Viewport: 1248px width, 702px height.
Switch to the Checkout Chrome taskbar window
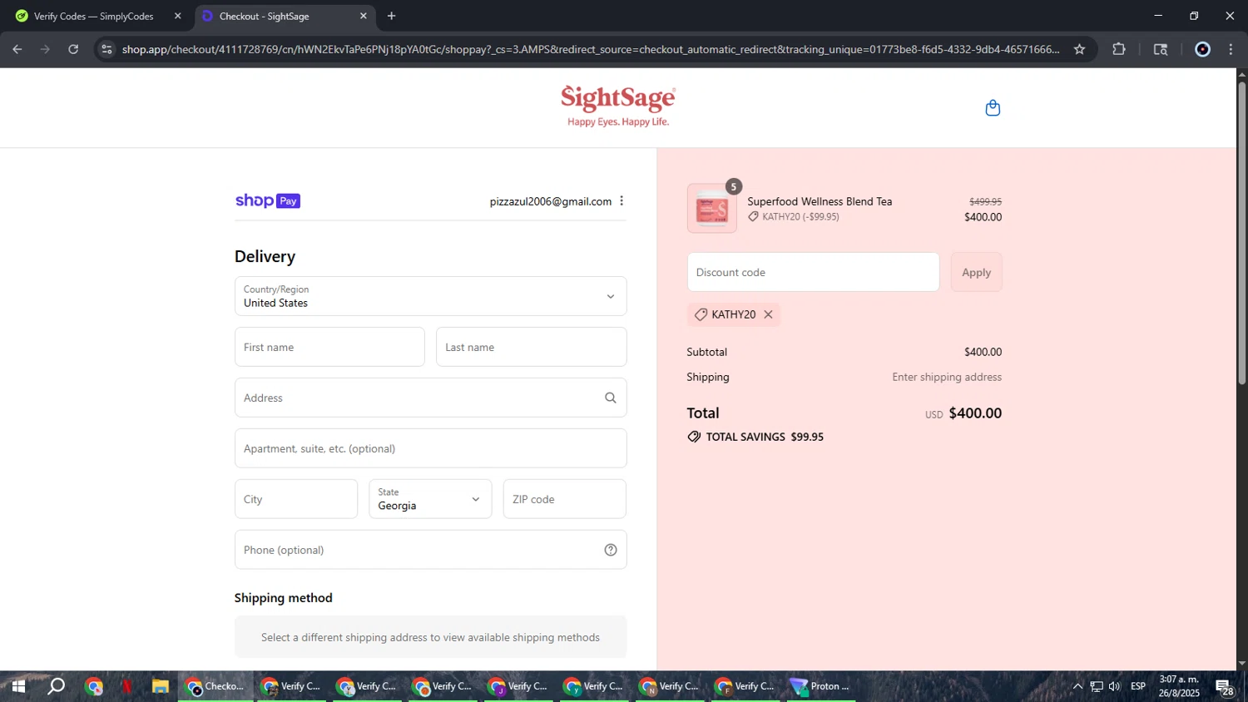click(x=215, y=686)
